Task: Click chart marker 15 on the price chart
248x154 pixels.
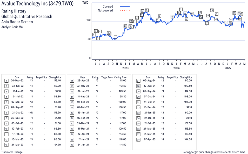Action: (142, 11)
